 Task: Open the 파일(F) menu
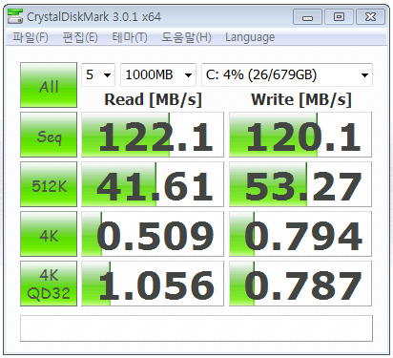coord(31,37)
